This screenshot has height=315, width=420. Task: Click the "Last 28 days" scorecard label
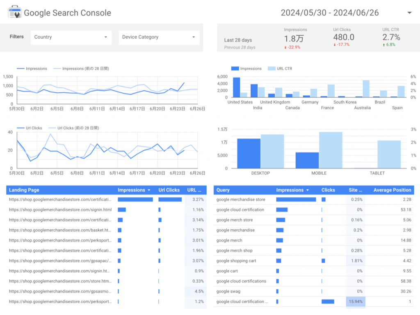(x=238, y=40)
